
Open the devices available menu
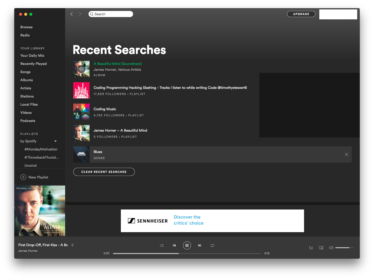[321, 248]
